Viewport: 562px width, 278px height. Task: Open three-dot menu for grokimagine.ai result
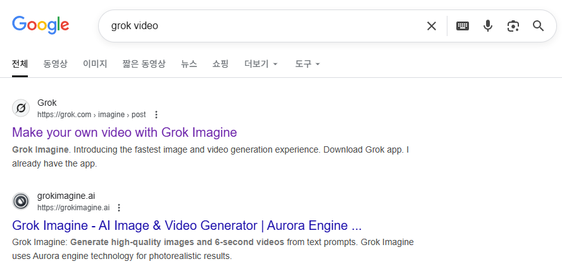(119, 208)
